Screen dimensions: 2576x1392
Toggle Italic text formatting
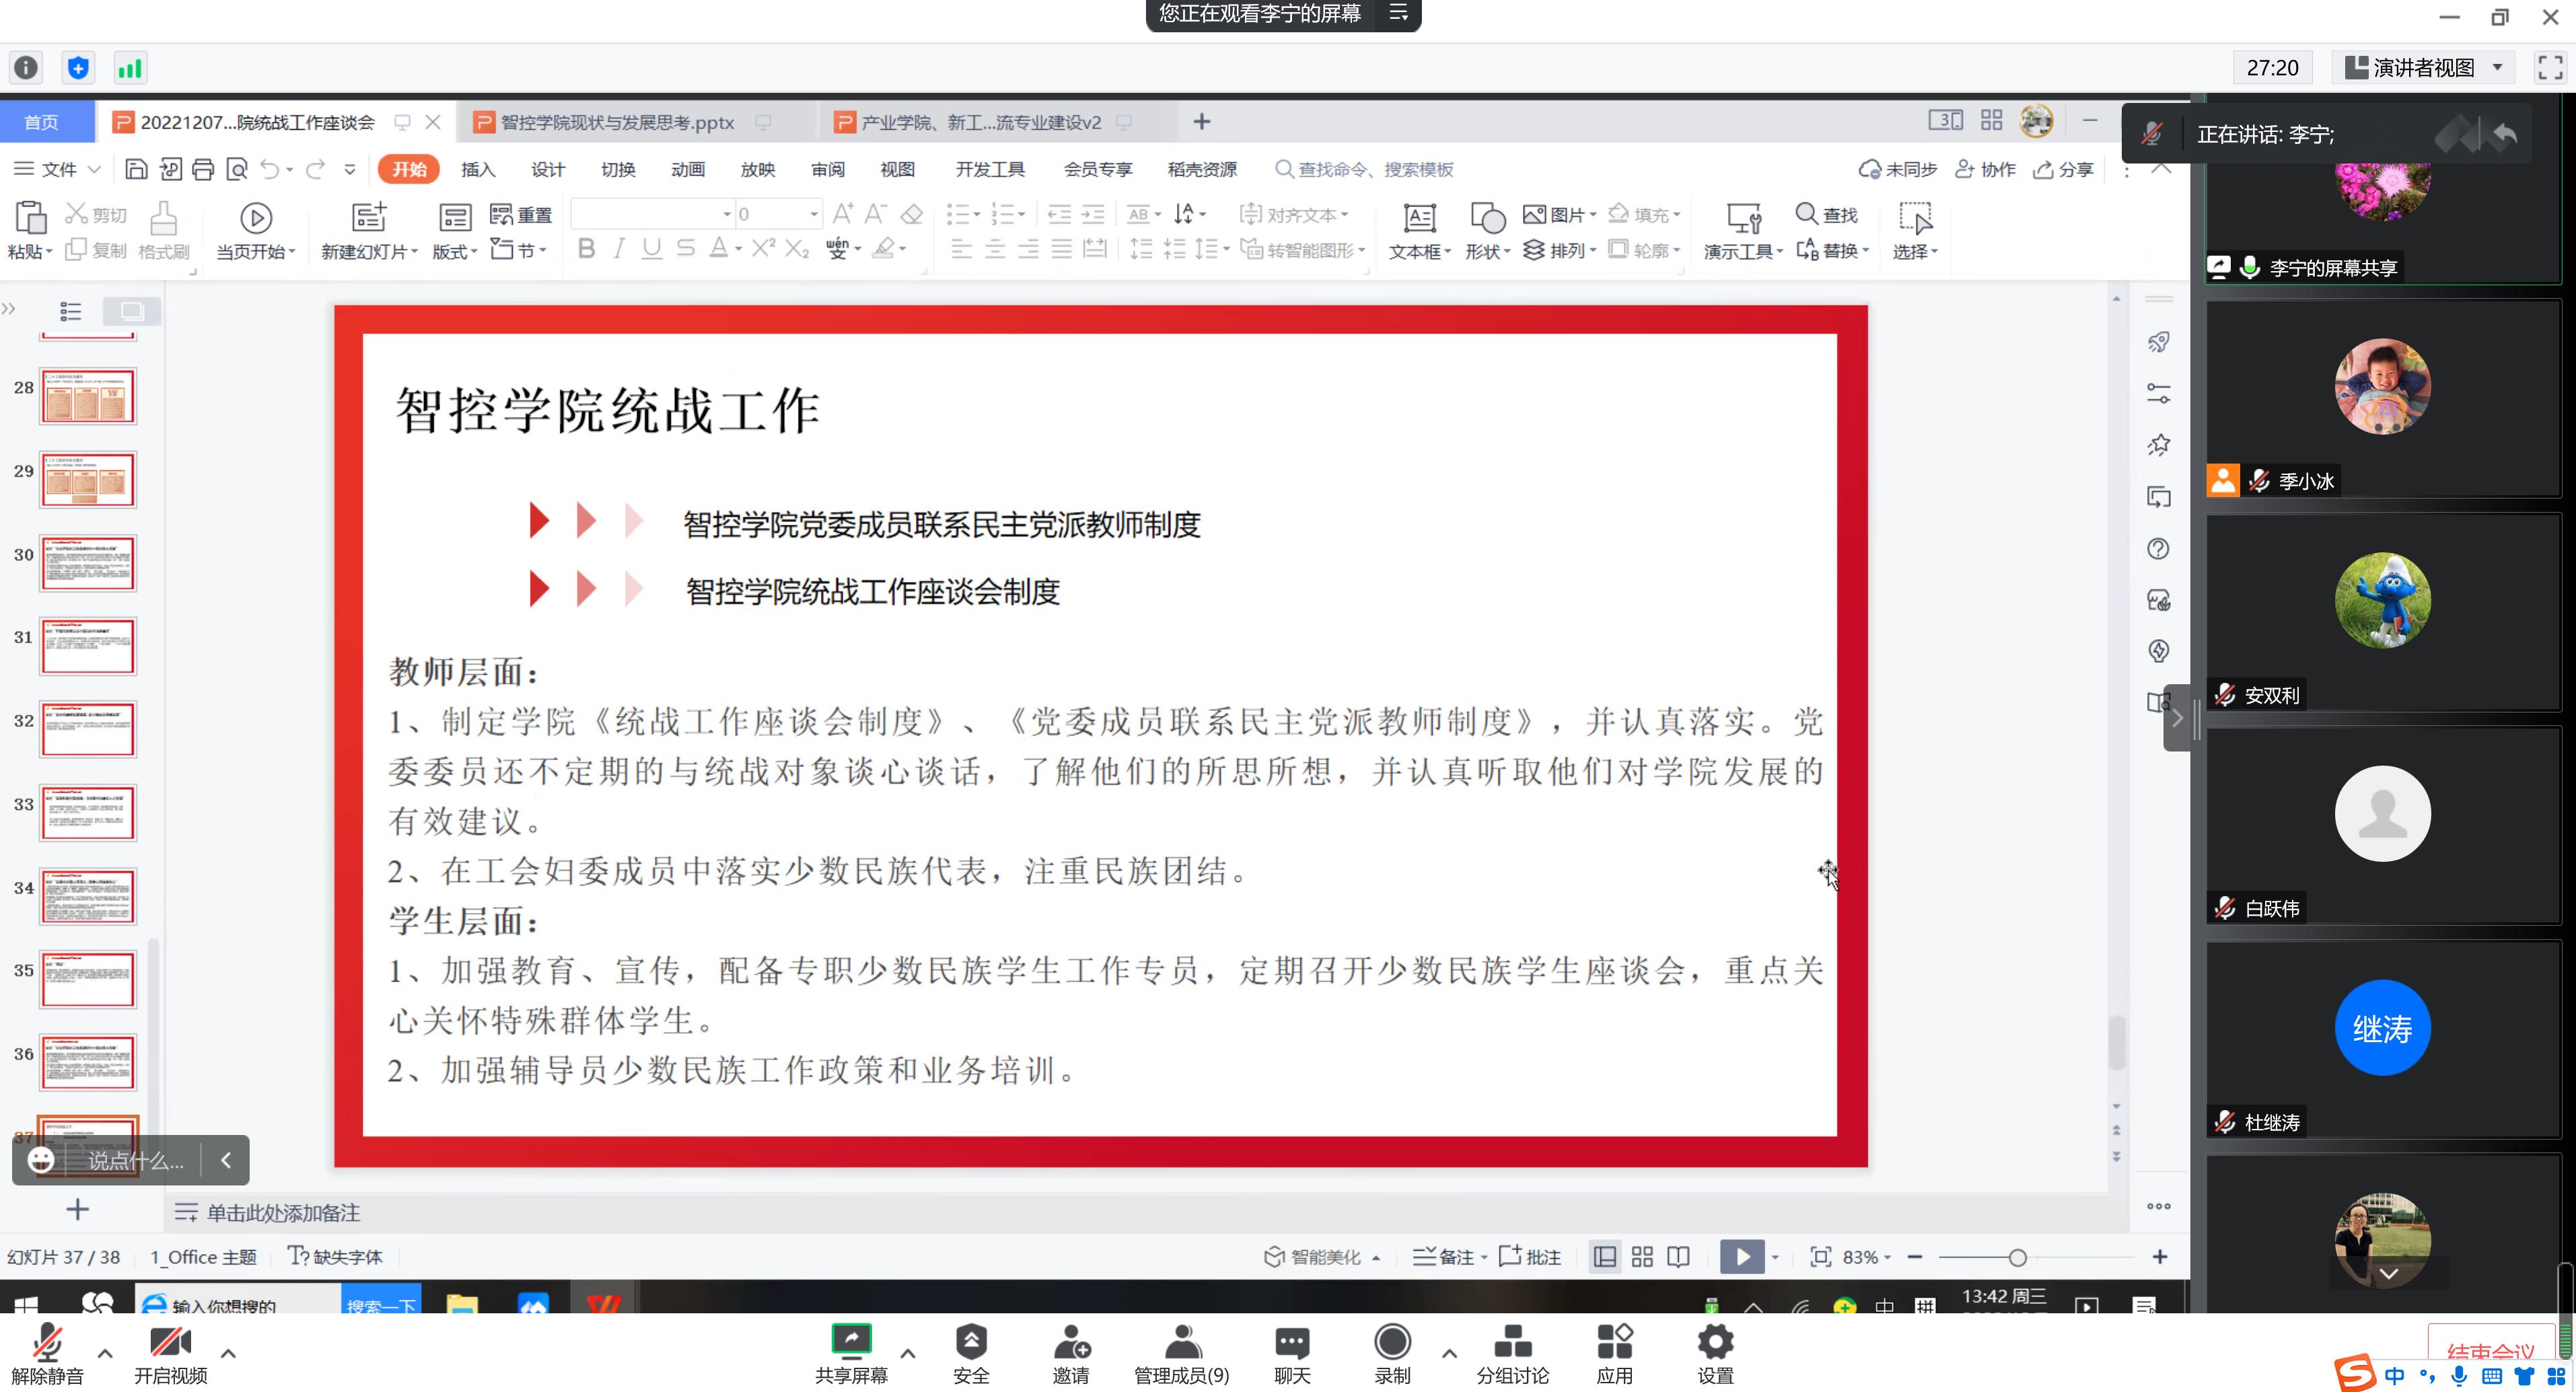point(619,249)
